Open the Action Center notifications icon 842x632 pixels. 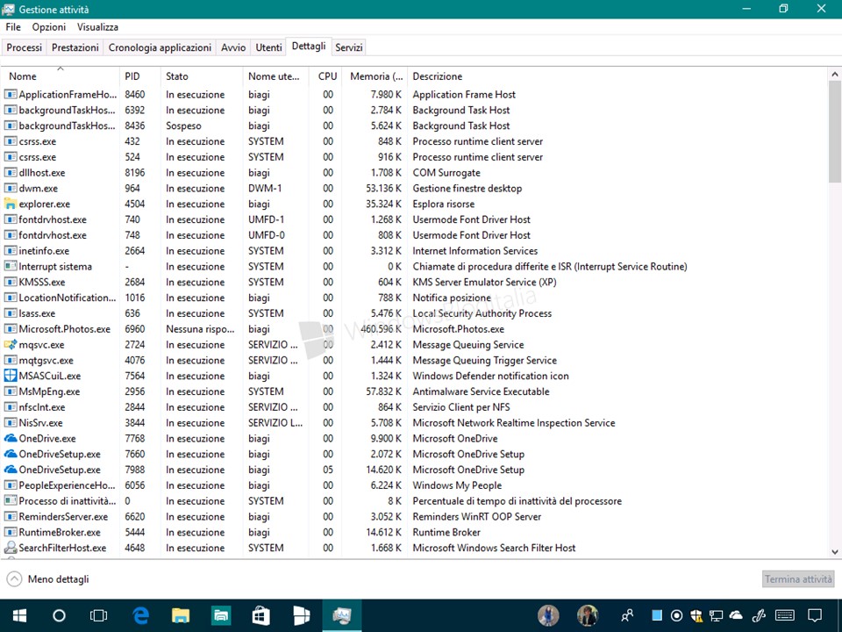pyautogui.click(x=815, y=615)
